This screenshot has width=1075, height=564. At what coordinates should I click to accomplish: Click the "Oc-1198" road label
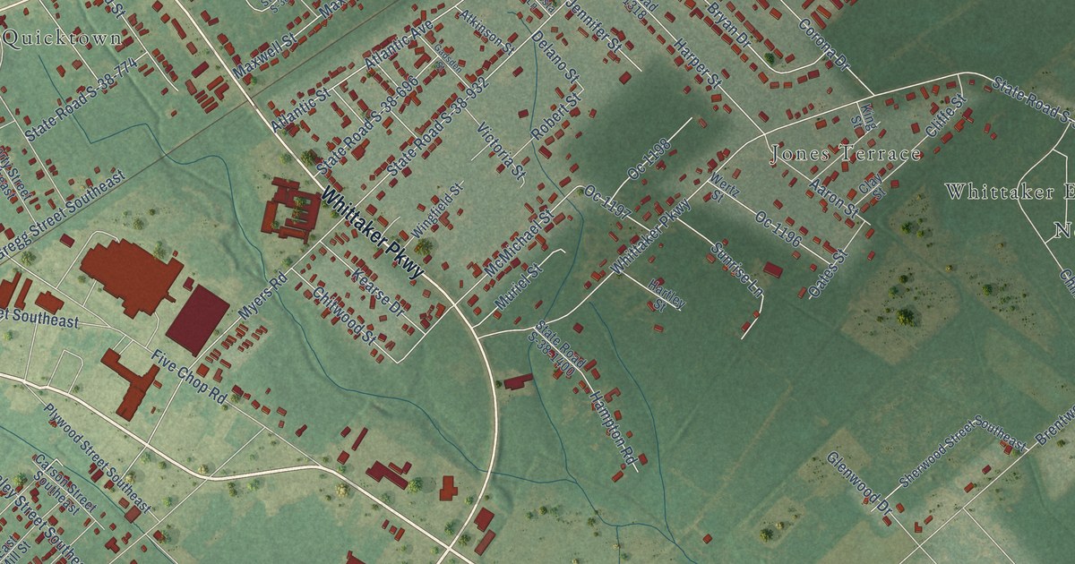pos(649,159)
